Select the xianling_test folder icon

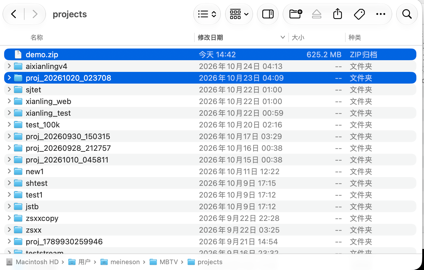point(18,113)
